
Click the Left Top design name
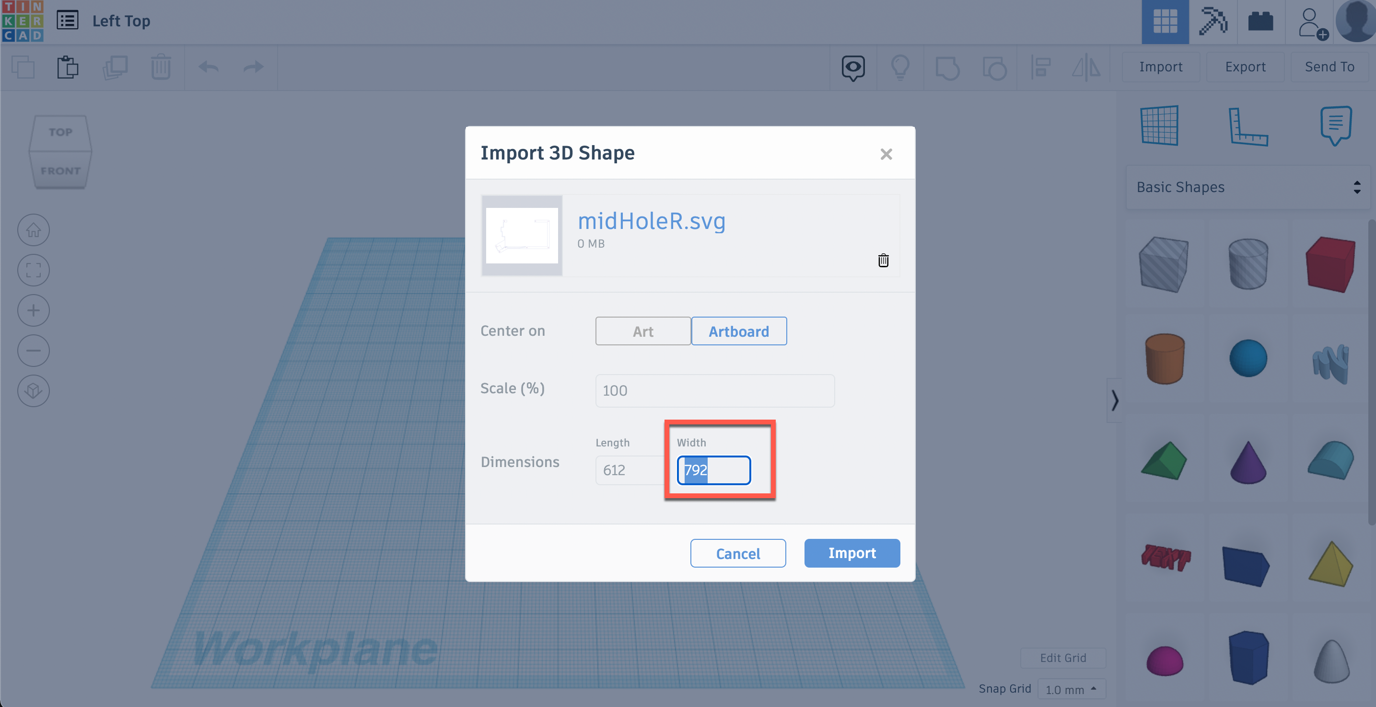pos(121,21)
